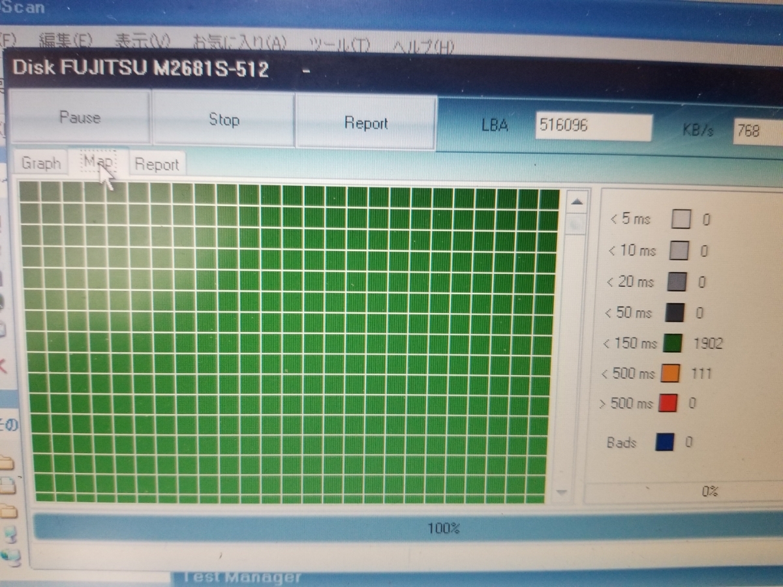
Task: Open the お気に入り(A) menu
Action: click(x=239, y=42)
